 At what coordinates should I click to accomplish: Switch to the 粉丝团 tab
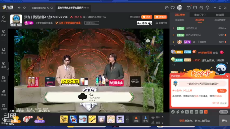(220, 15)
